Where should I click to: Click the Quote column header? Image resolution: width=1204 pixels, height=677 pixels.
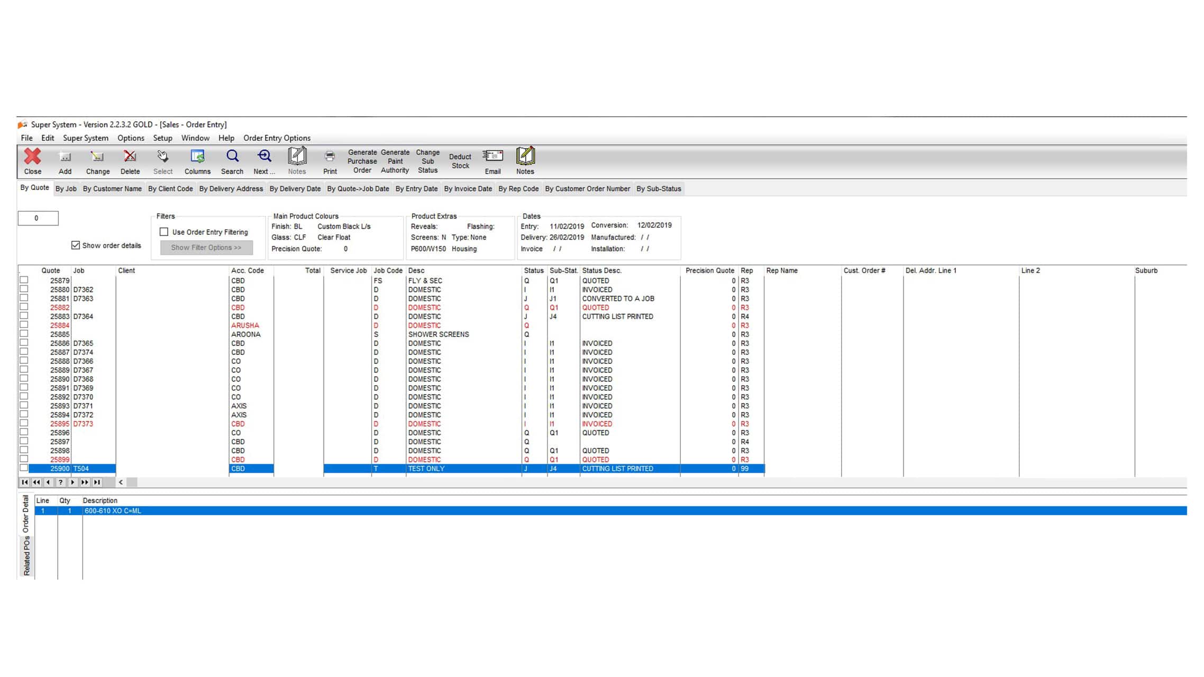[51, 270]
